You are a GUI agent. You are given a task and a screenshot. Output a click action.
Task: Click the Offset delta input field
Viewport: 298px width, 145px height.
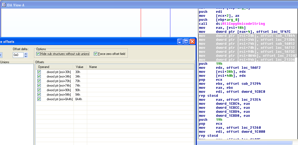(x=18, y=55)
